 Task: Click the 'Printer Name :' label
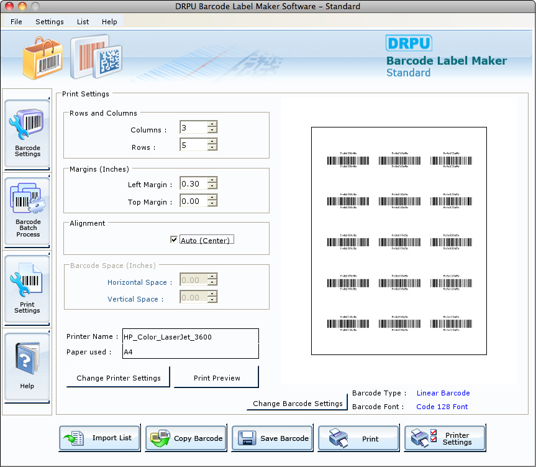pyautogui.click(x=93, y=336)
